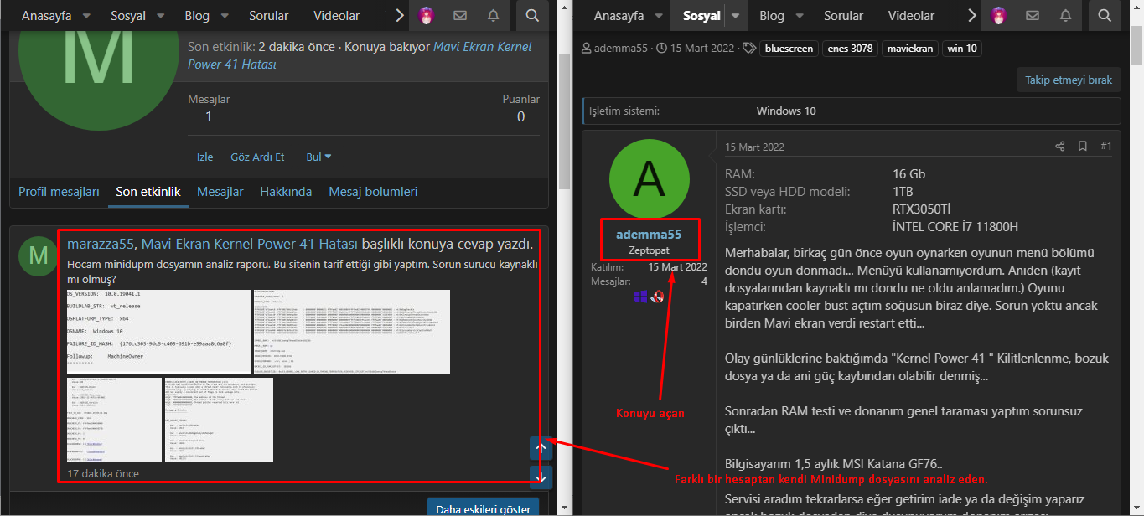Open the thread title link in the activity entry
The height and width of the screenshot is (516, 1144).
(249, 245)
